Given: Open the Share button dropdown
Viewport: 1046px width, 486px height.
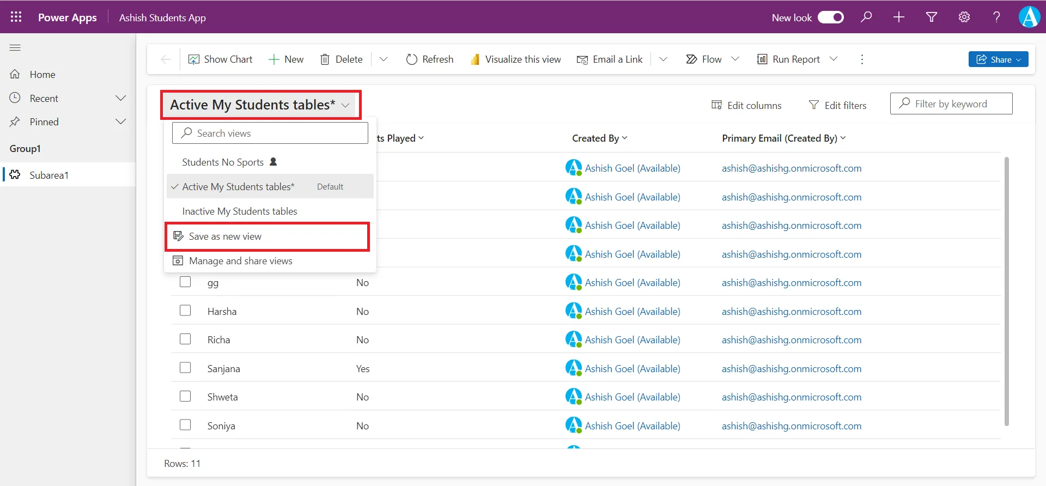Looking at the screenshot, I should [1019, 60].
